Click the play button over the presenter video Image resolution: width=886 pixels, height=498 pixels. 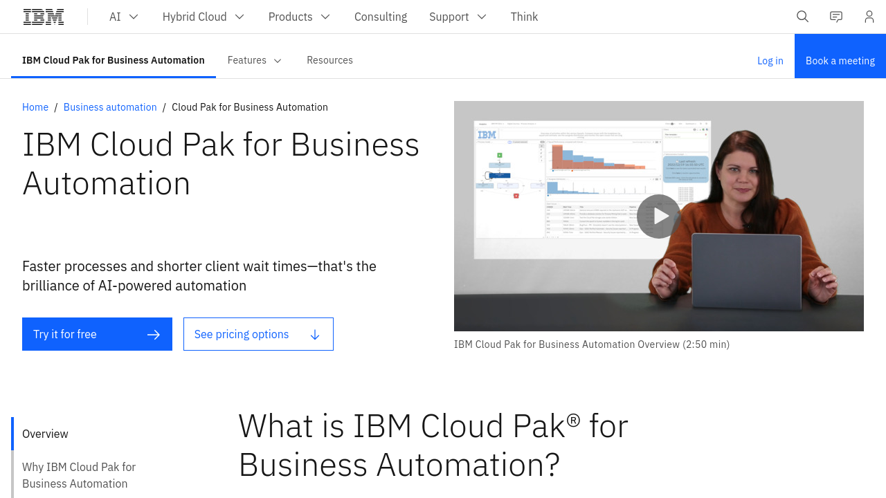pyautogui.click(x=658, y=216)
